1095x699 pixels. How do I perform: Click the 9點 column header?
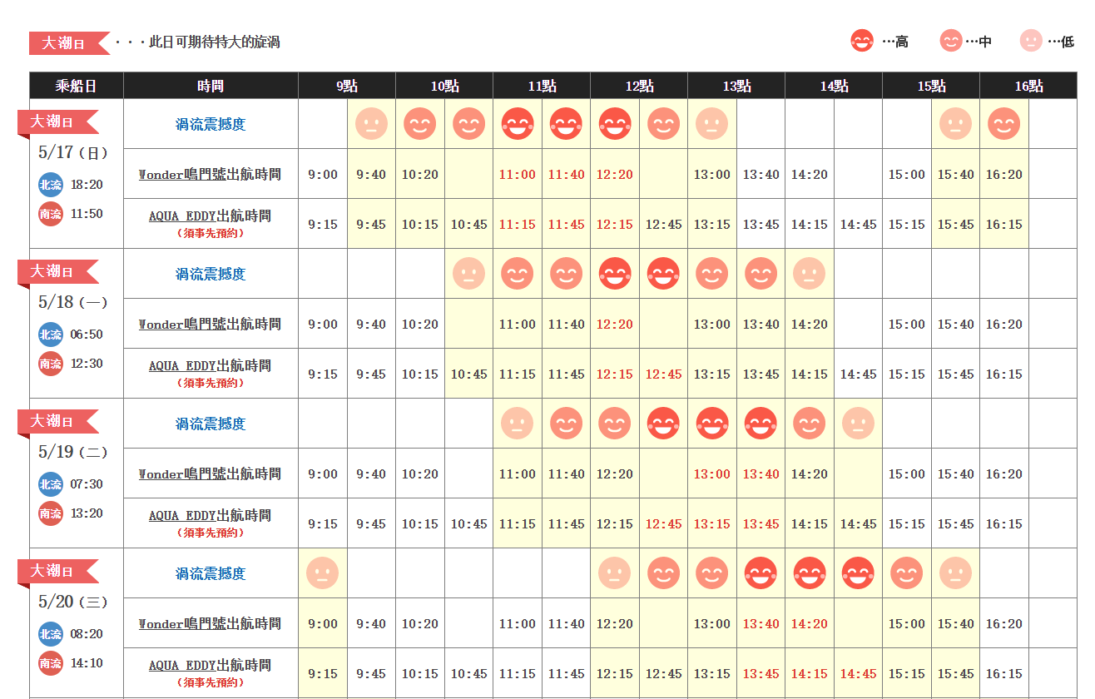click(x=347, y=86)
